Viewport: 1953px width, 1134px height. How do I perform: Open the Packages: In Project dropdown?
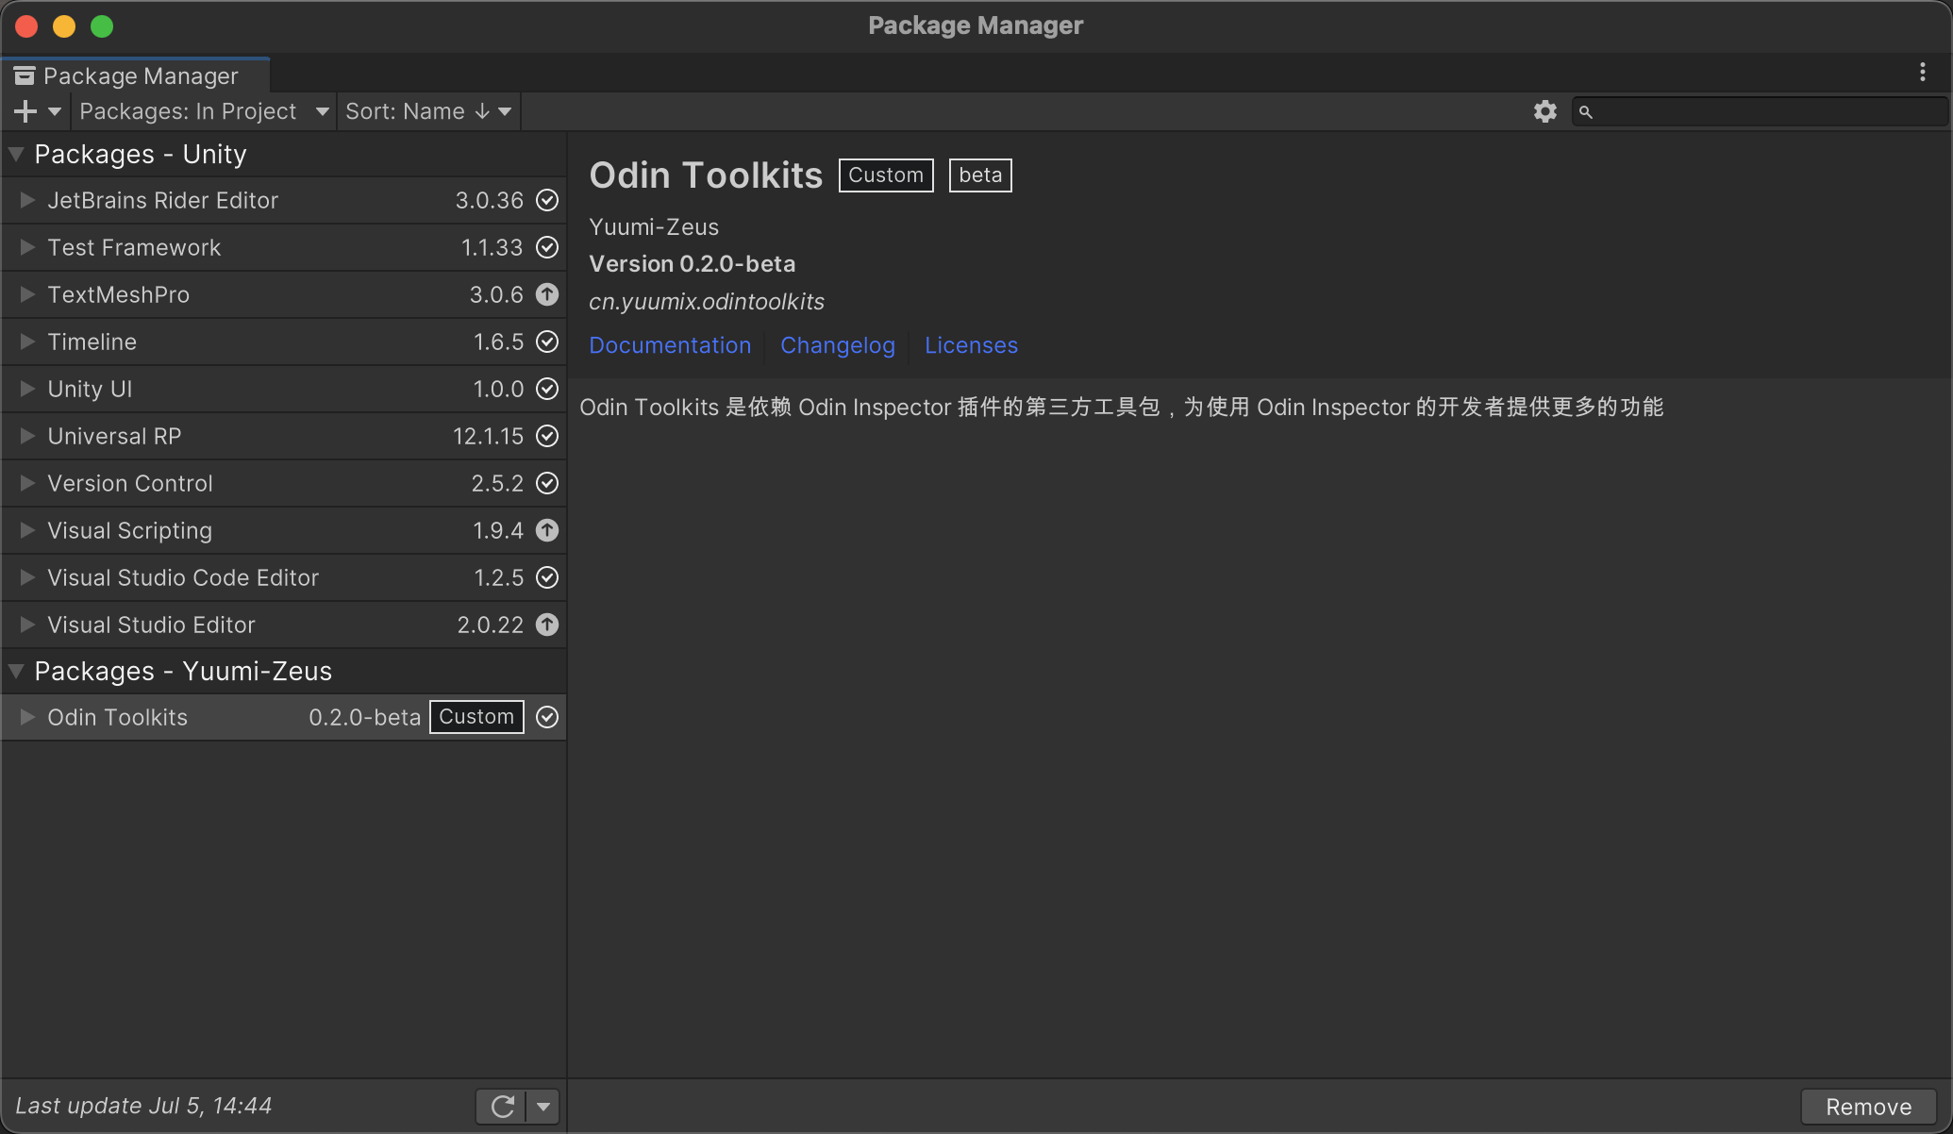tap(204, 111)
